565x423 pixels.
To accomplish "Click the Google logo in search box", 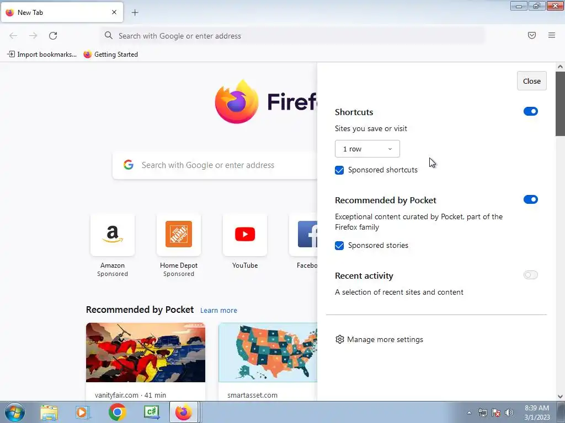I will coord(128,165).
